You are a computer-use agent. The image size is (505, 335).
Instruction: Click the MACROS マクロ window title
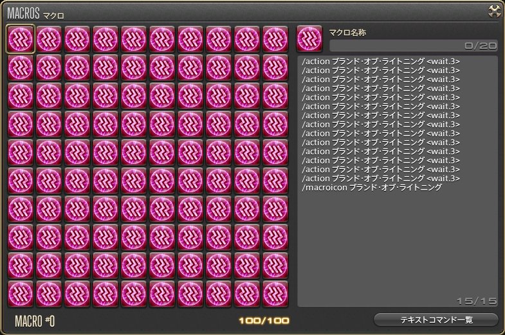(35, 14)
